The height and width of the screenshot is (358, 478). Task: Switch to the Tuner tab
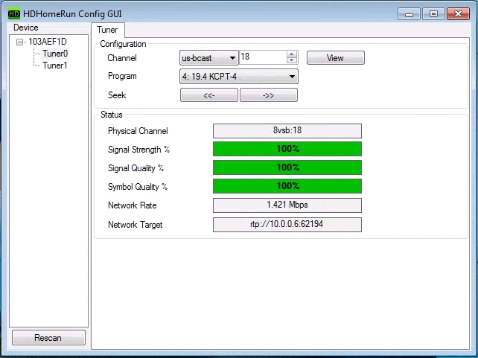coord(107,30)
